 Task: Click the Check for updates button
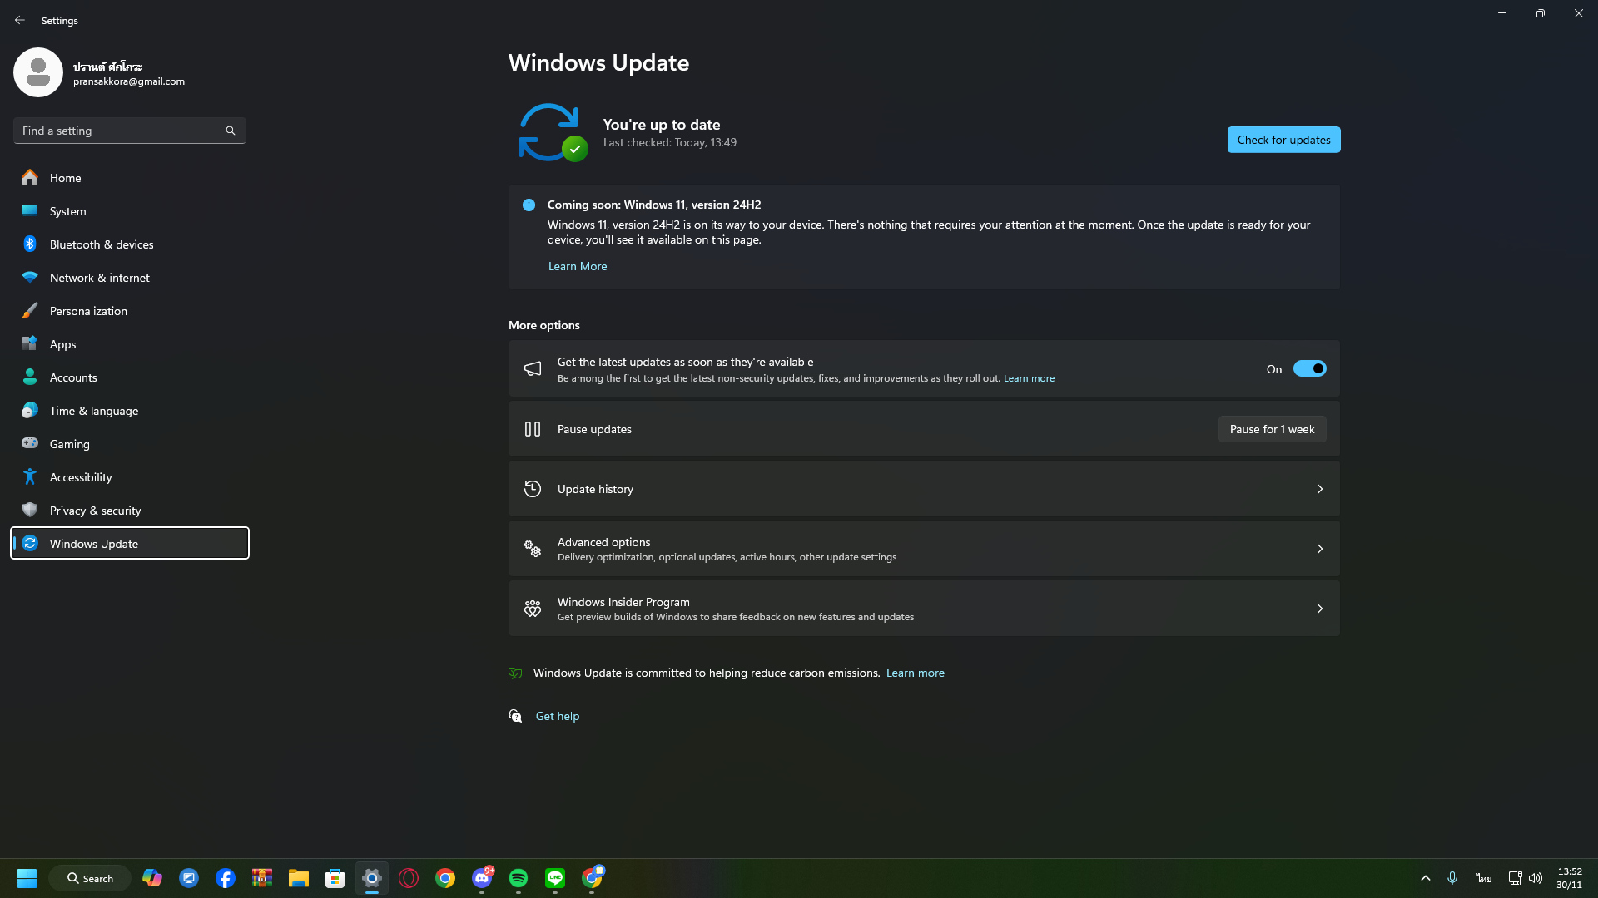pos(1283,140)
